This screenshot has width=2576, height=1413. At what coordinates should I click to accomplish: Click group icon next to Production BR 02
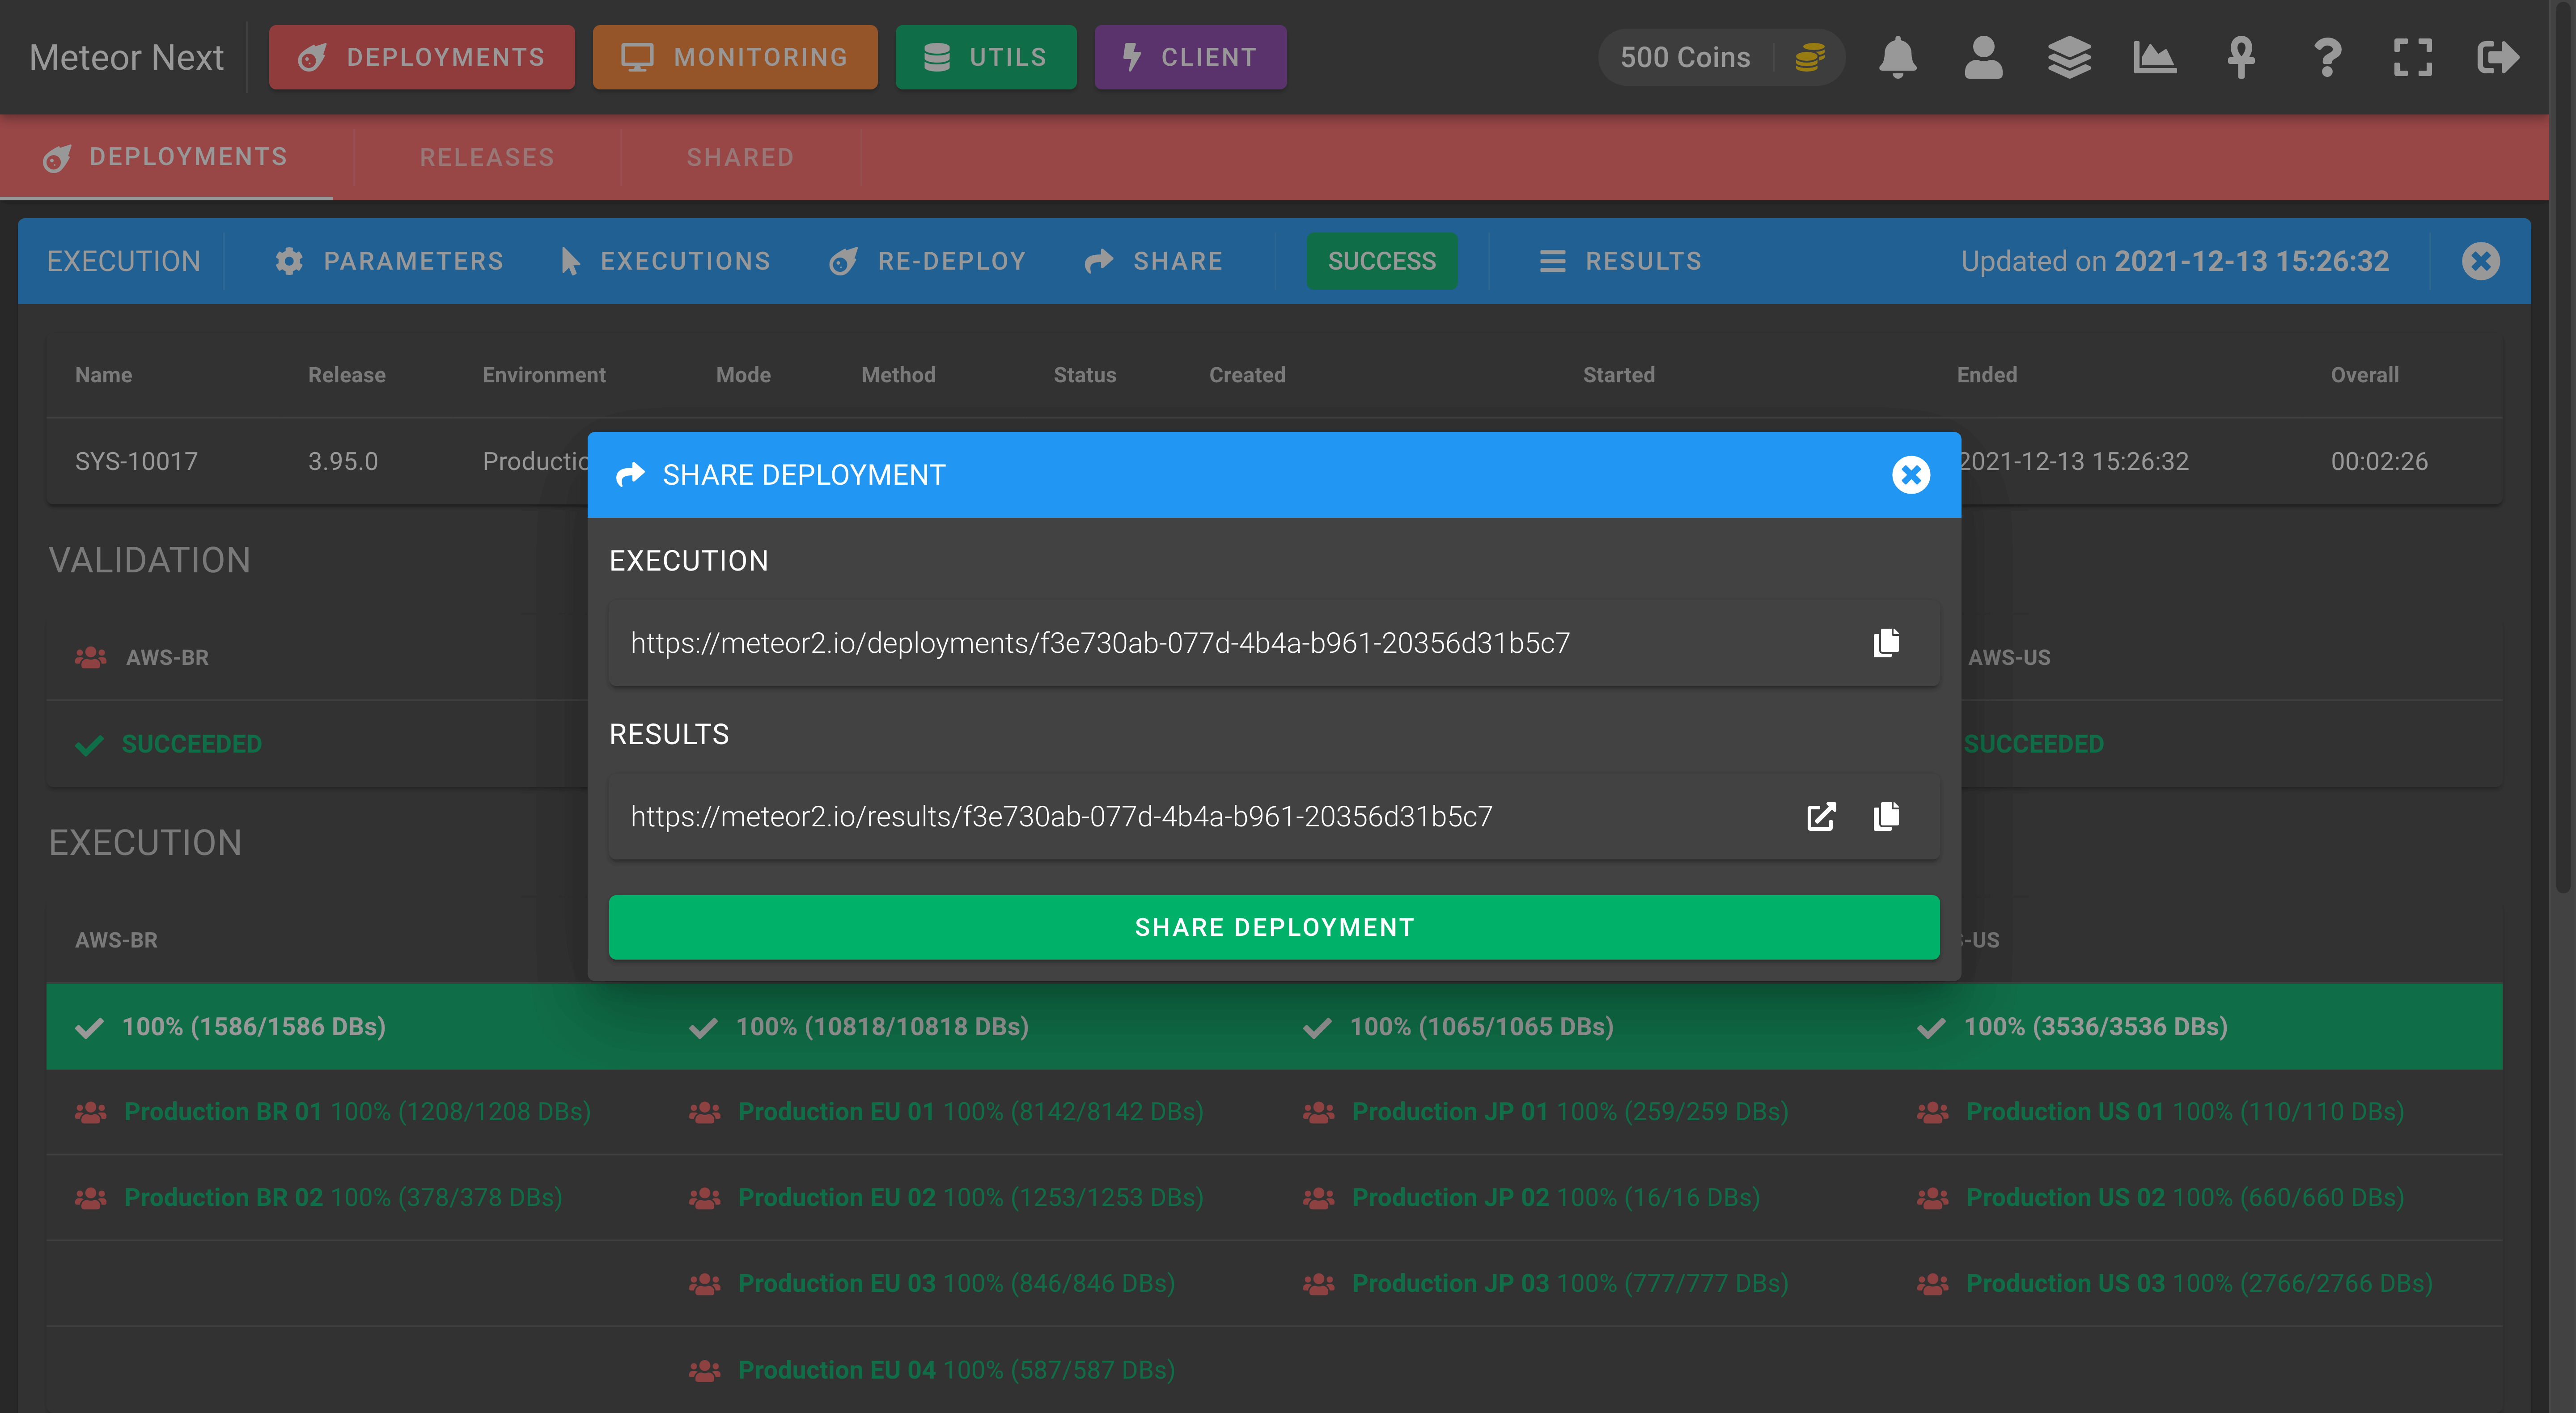[x=91, y=1198]
